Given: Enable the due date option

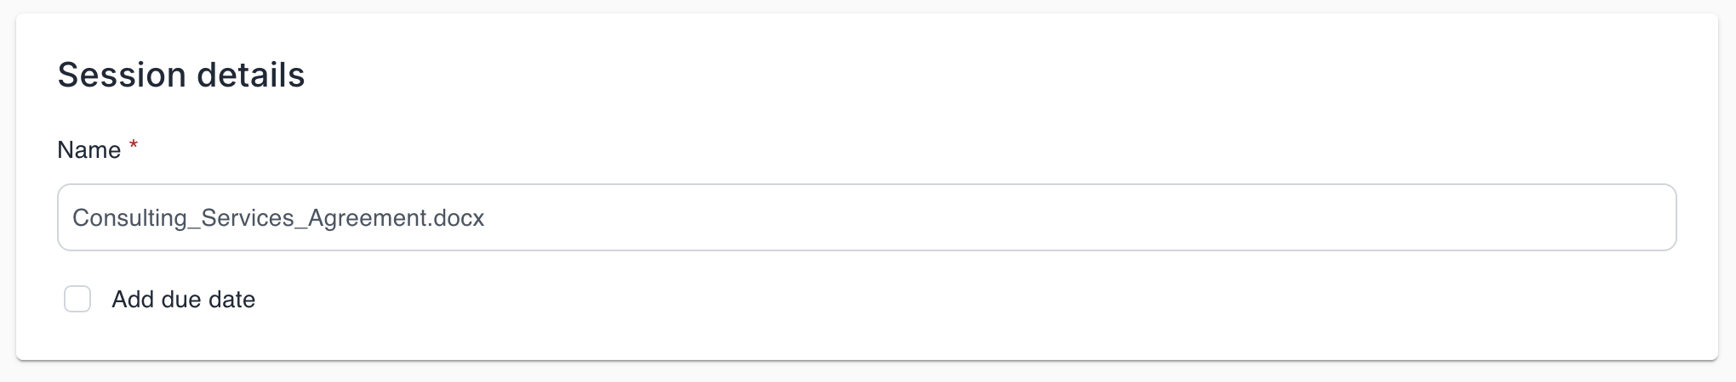Looking at the screenshot, I should (77, 299).
